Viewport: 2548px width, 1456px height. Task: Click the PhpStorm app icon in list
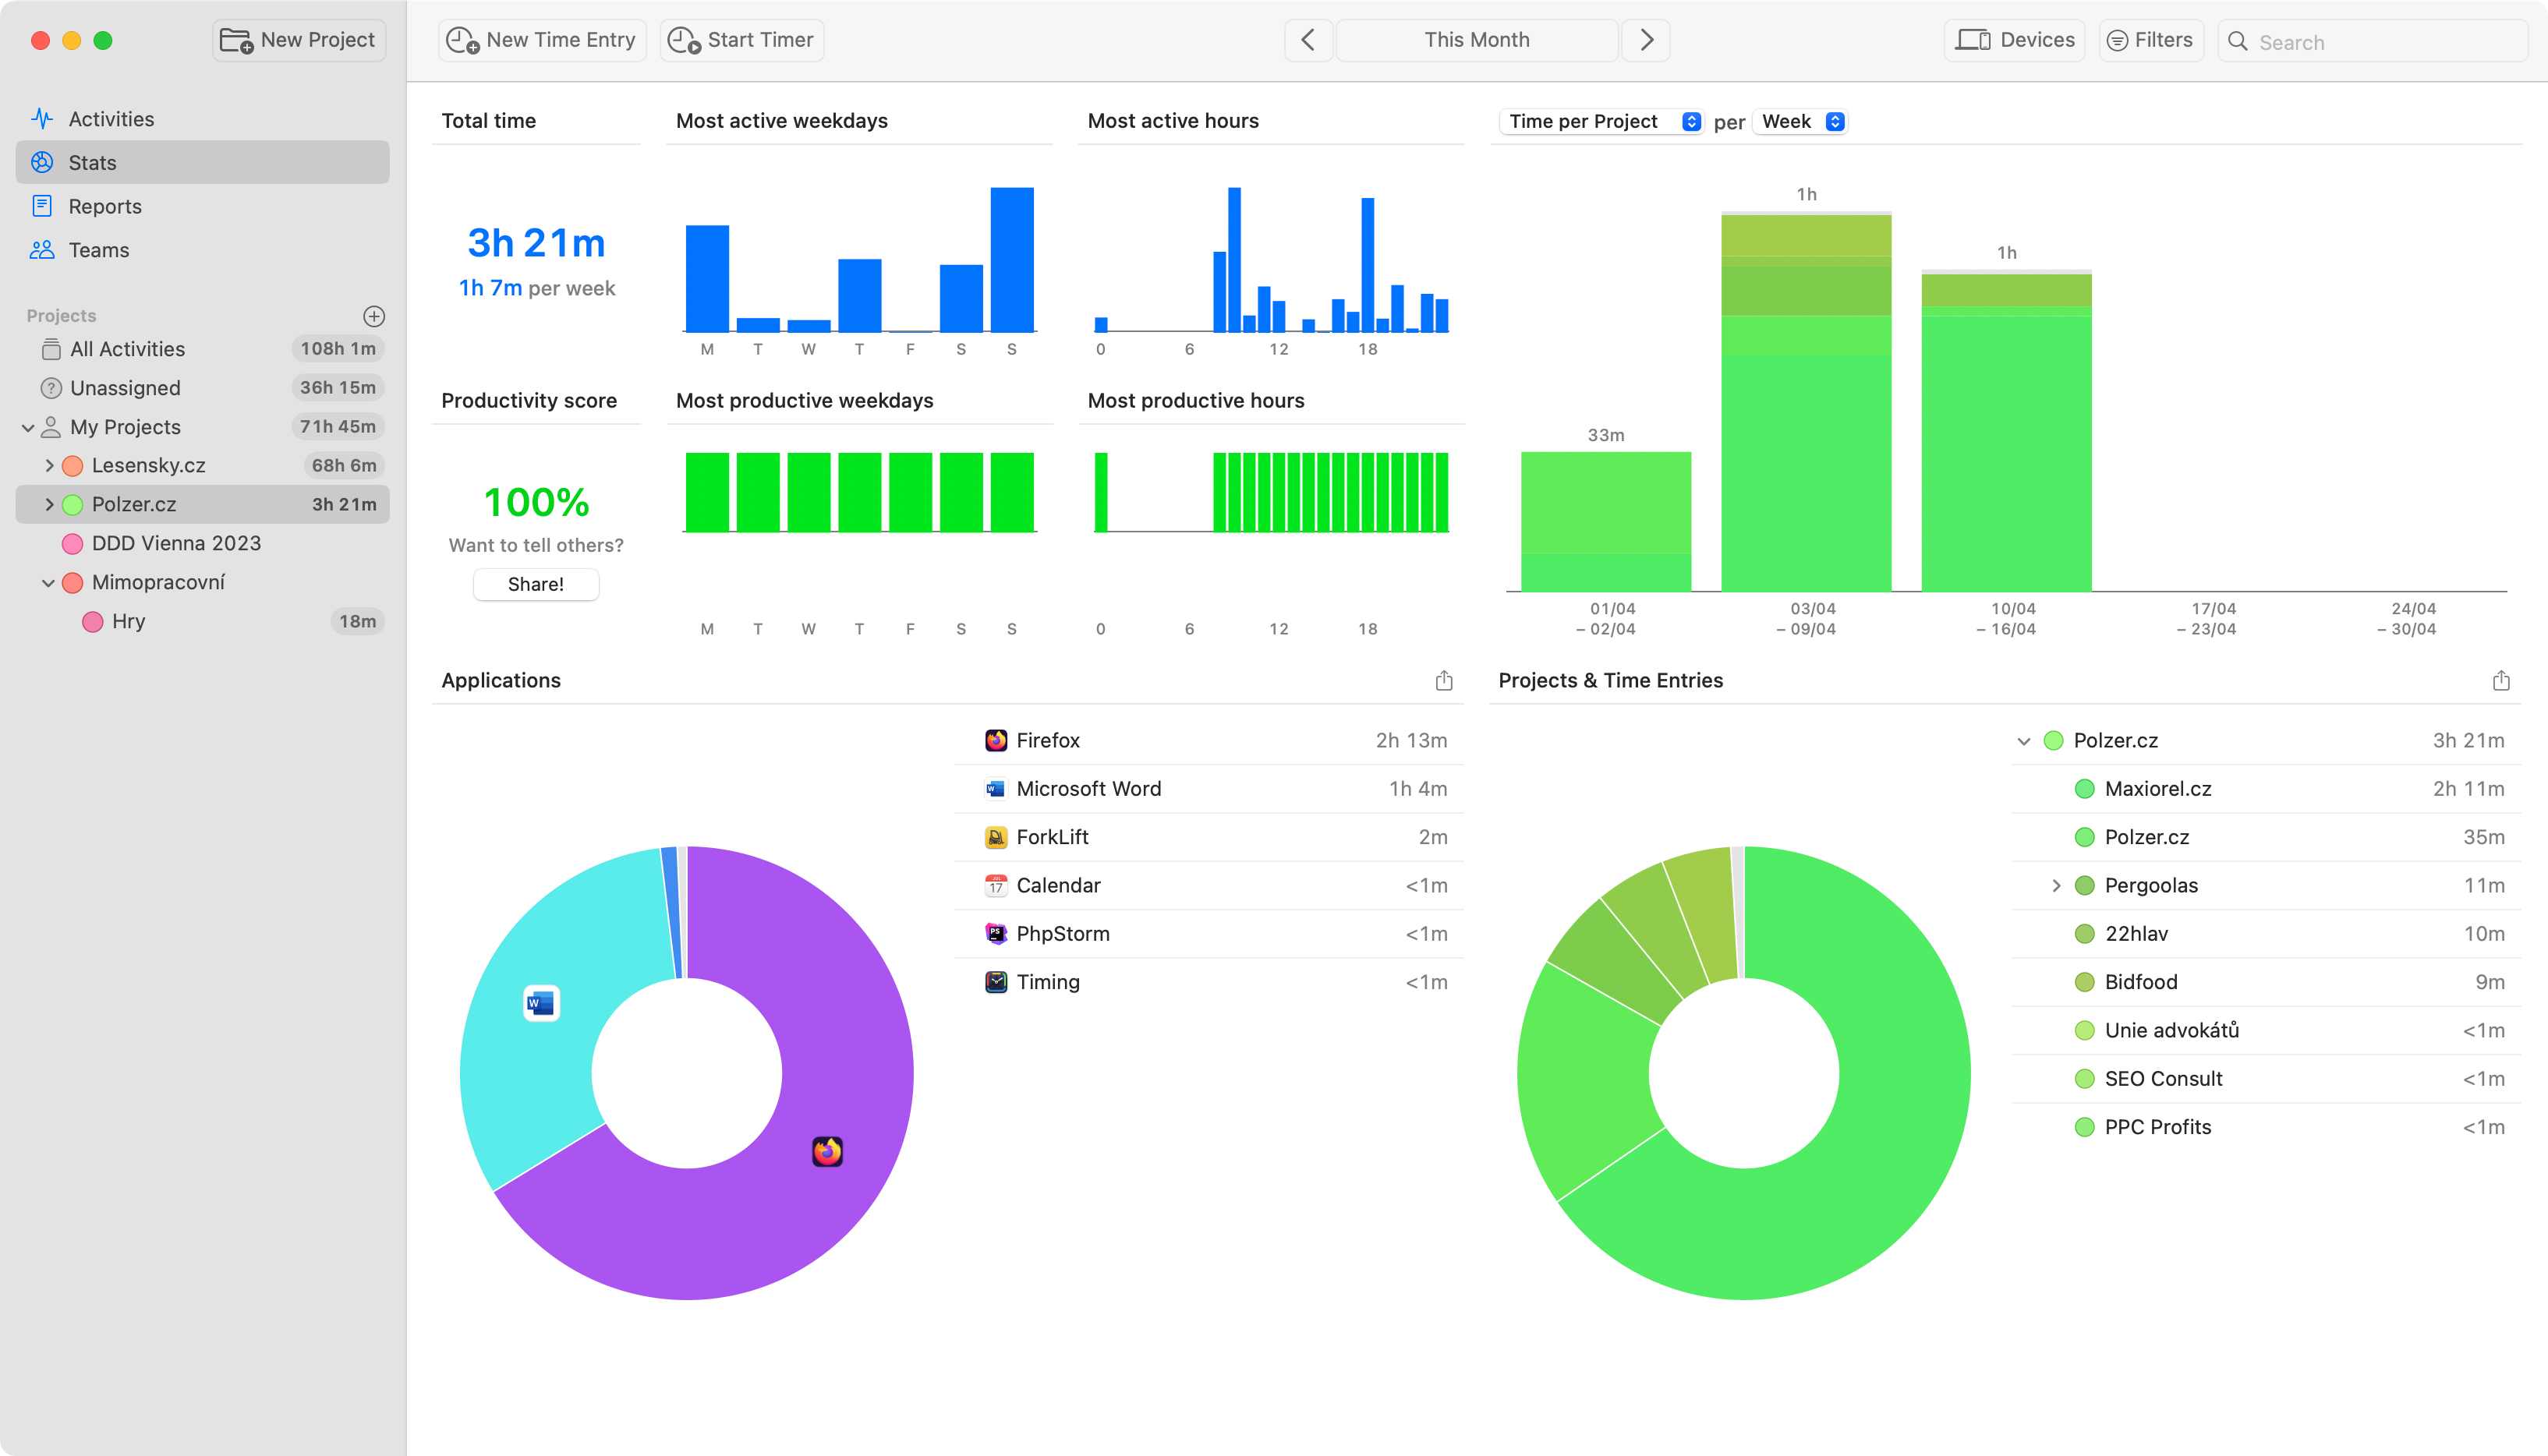pyautogui.click(x=996, y=933)
